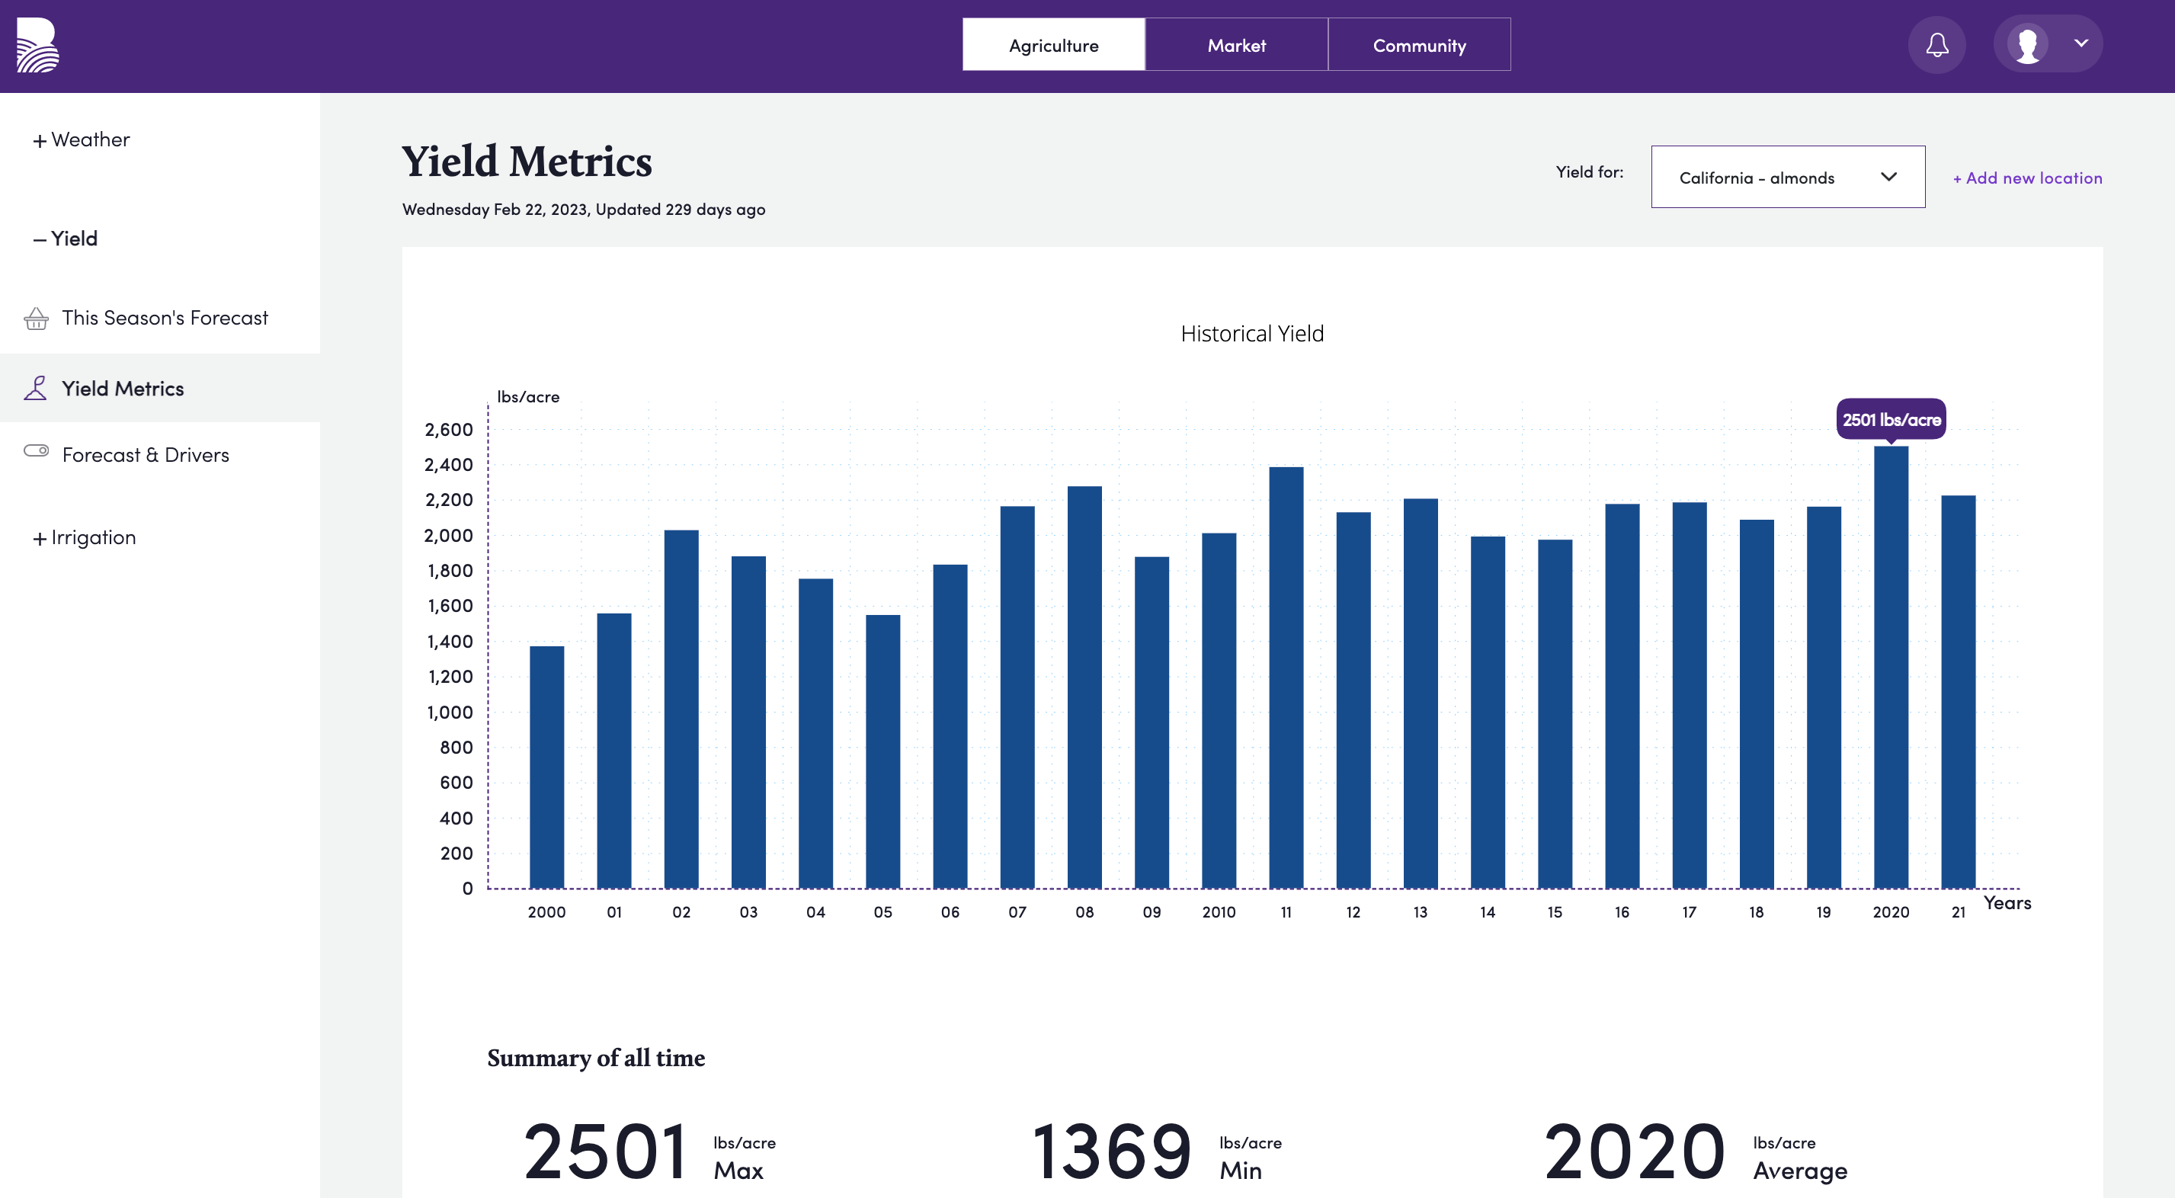Screen dimensions: 2175x1198
Task: Expand the Yield sidebar section
Action: [66, 238]
